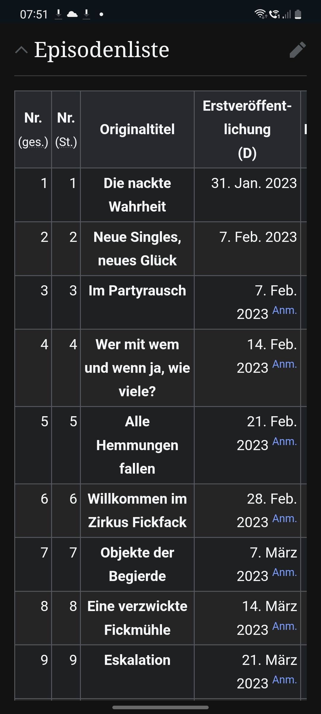Open Anm. footnote beside 14. Feb. 2023
321x714 pixels.
tap(284, 364)
